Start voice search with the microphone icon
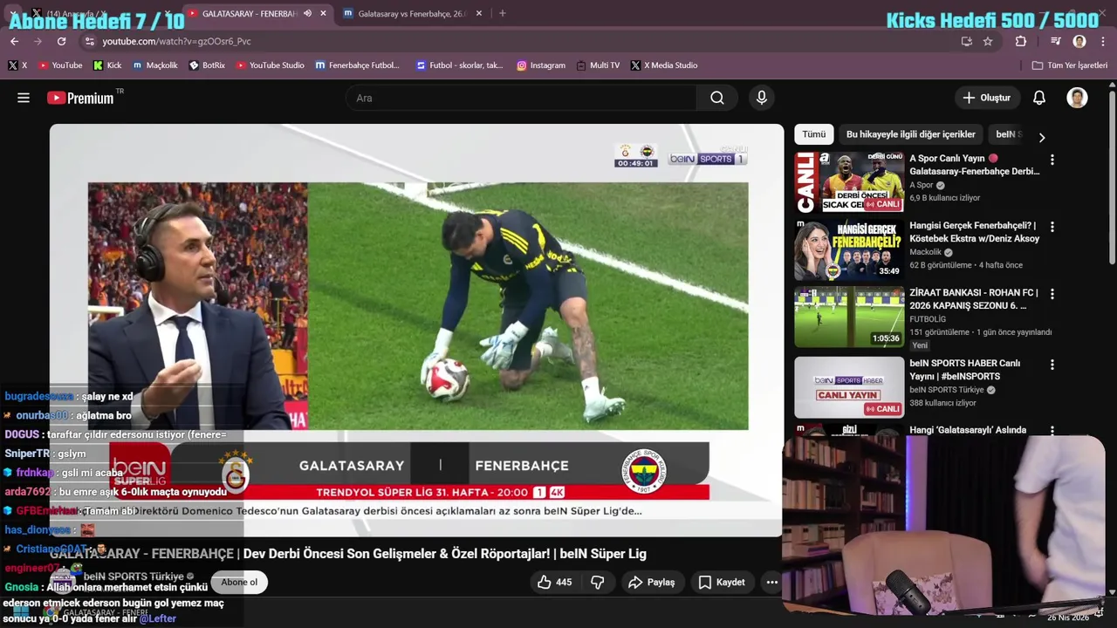 (762, 98)
